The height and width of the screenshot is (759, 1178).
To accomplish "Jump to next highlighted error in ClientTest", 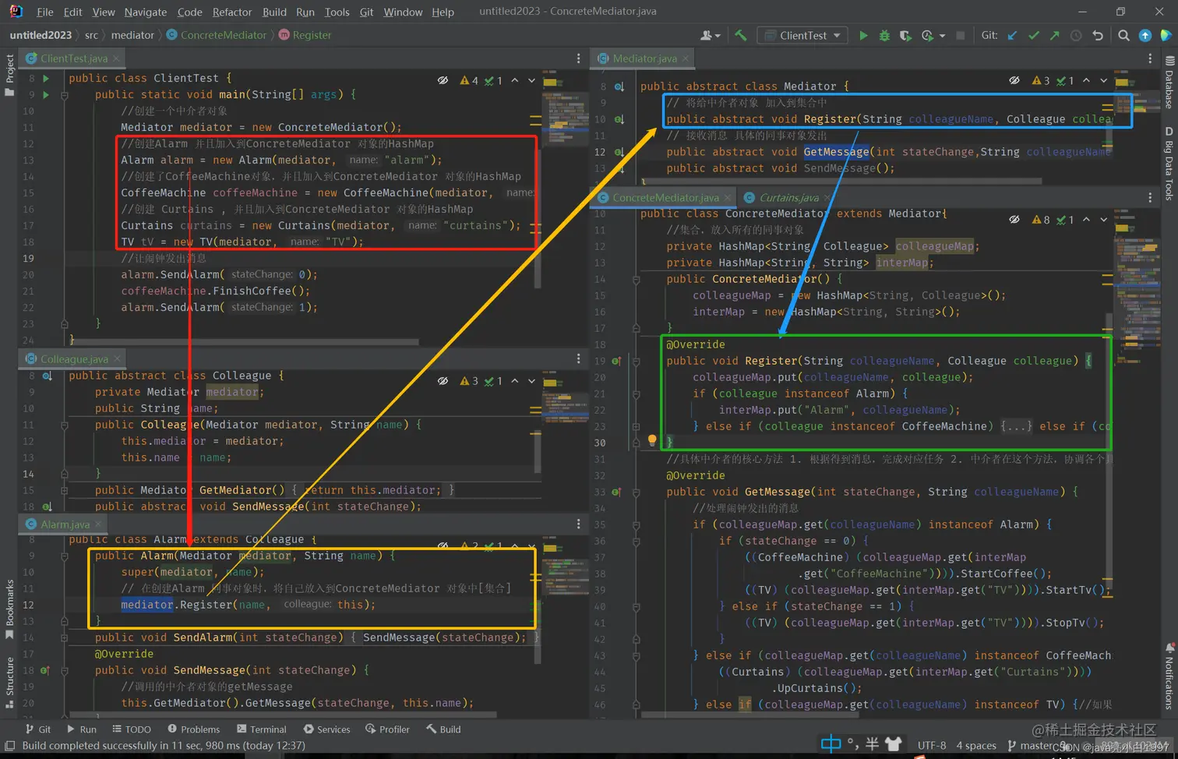I will pyautogui.click(x=532, y=80).
